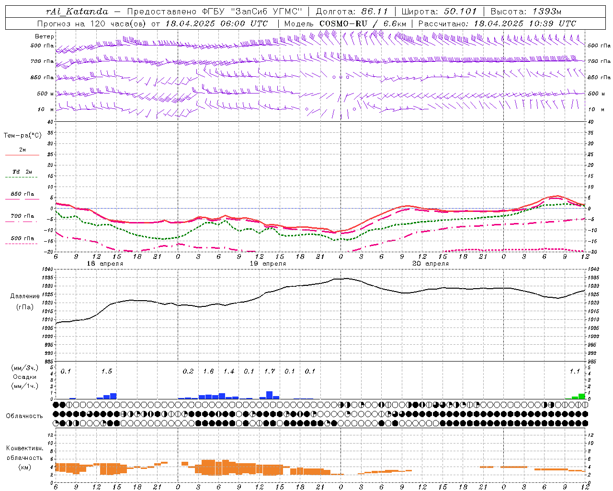
Task: Click the Высота: 1393м field
Action: click(x=526, y=12)
